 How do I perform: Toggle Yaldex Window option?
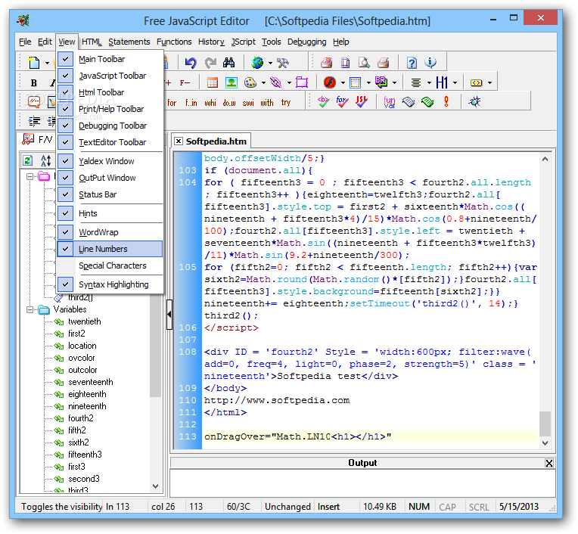pyautogui.click(x=110, y=161)
